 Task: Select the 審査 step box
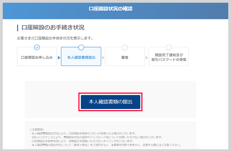coord(125,56)
